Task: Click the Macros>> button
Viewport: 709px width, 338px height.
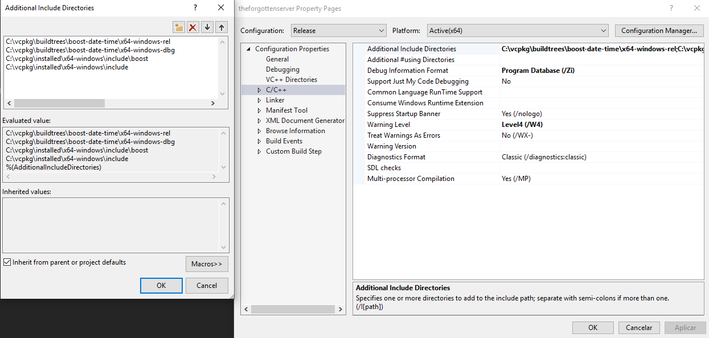Action: [x=207, y=264]
